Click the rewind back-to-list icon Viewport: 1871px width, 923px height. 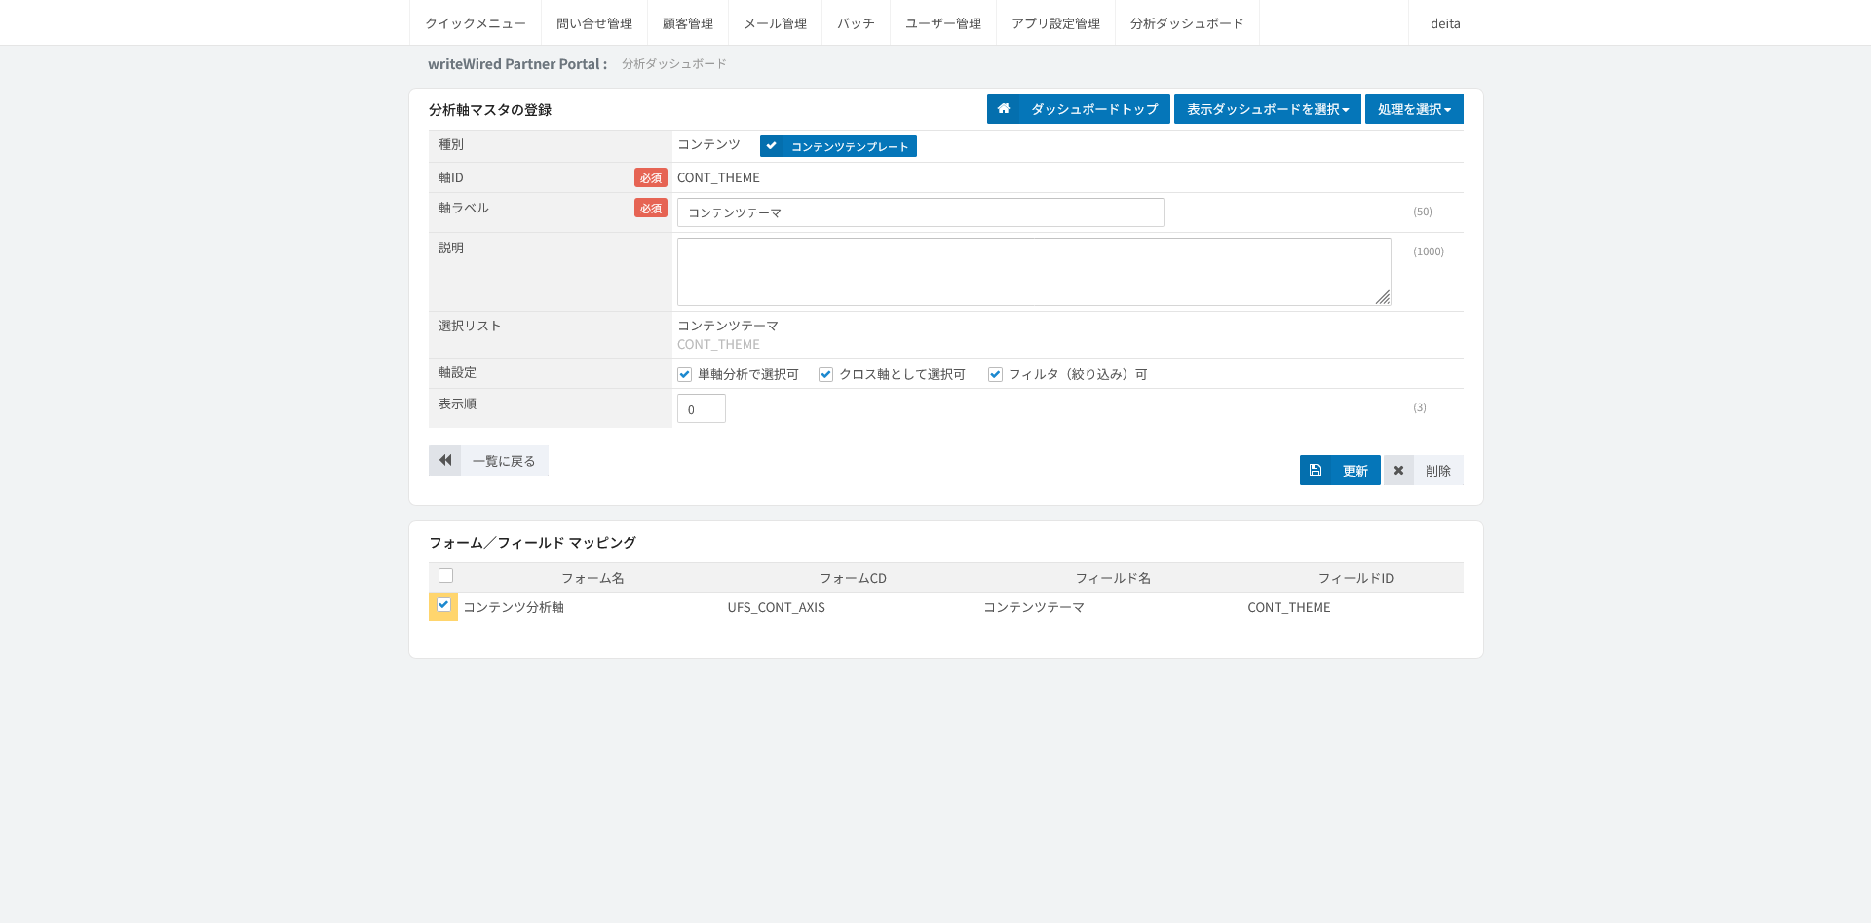coord(444,460)
